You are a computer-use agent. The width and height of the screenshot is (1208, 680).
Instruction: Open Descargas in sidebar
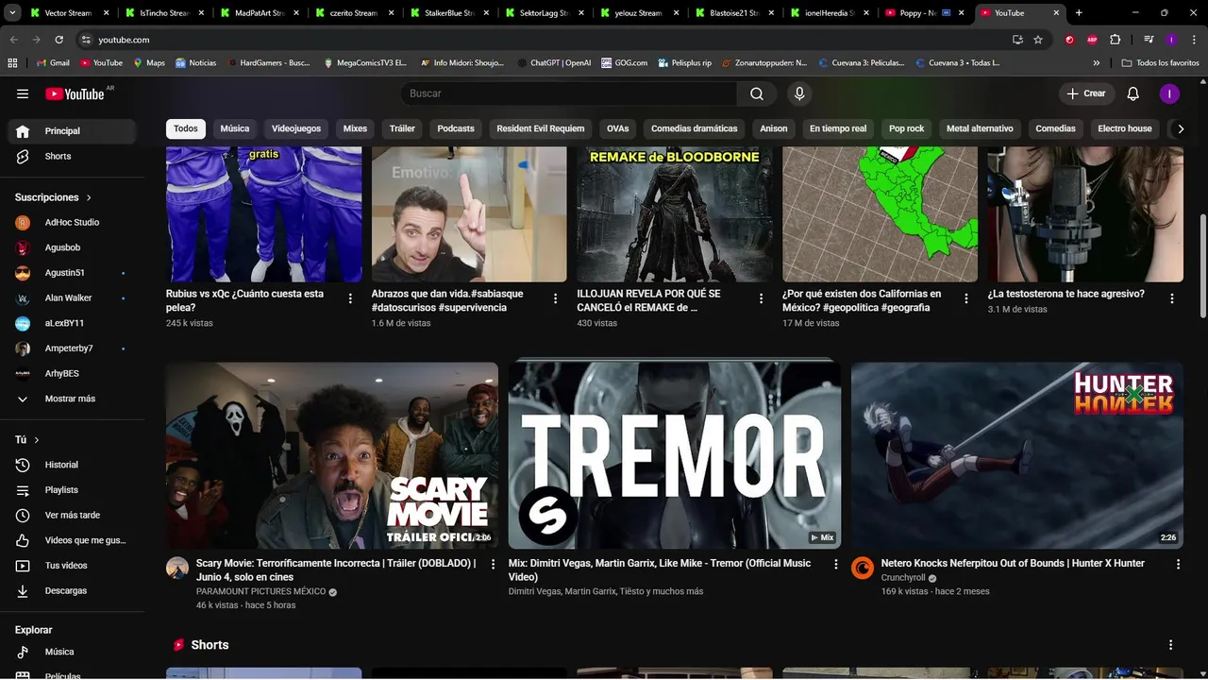pyautogui.click(x=73, y=590)
